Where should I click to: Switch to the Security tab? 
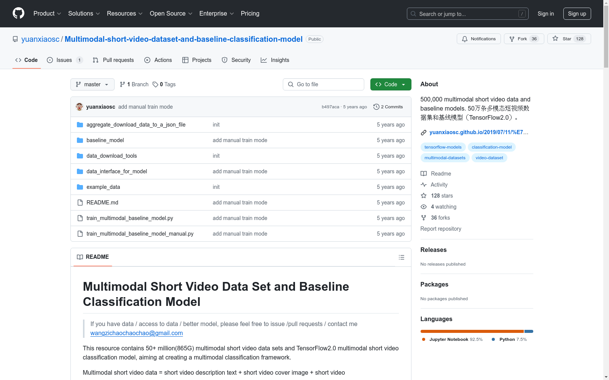click(236, 60)
